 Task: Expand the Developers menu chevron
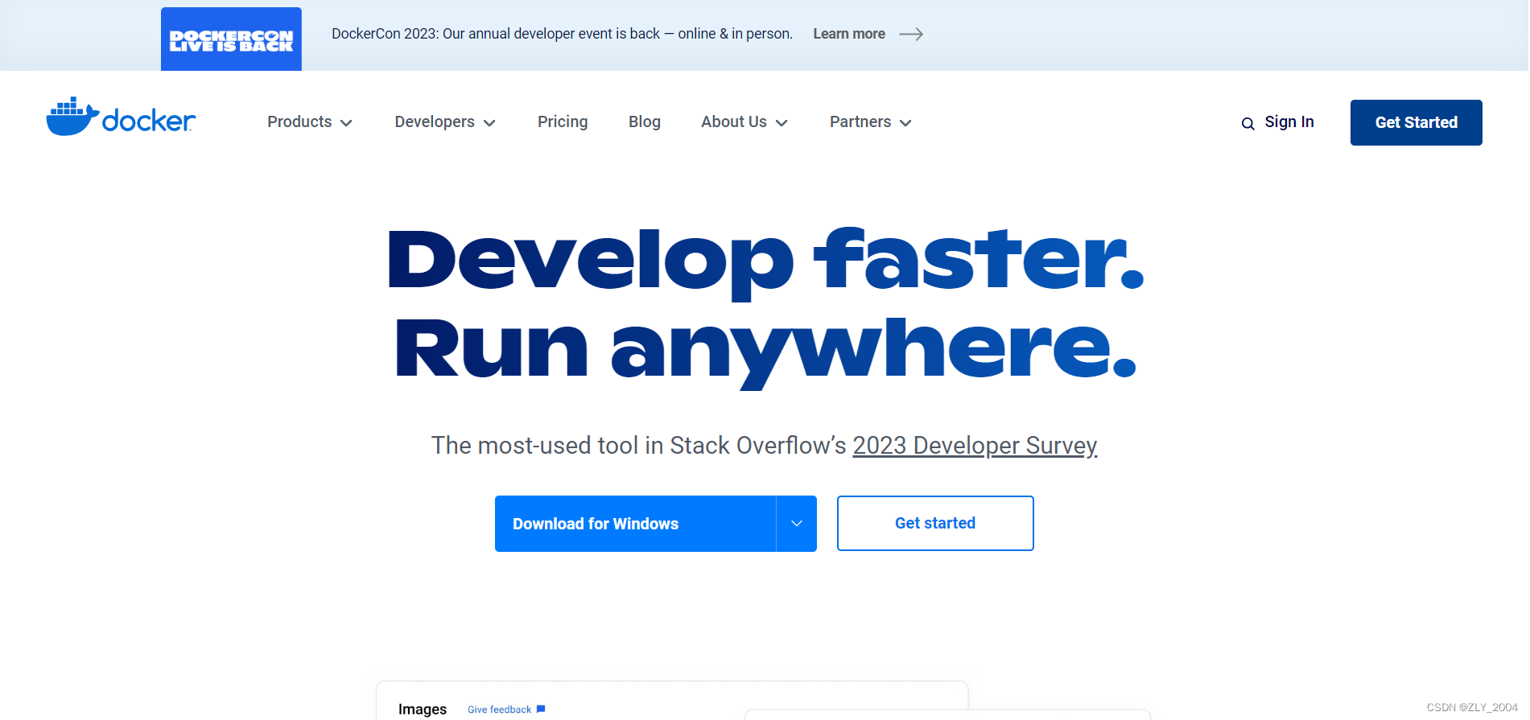[x=489, y=123]
